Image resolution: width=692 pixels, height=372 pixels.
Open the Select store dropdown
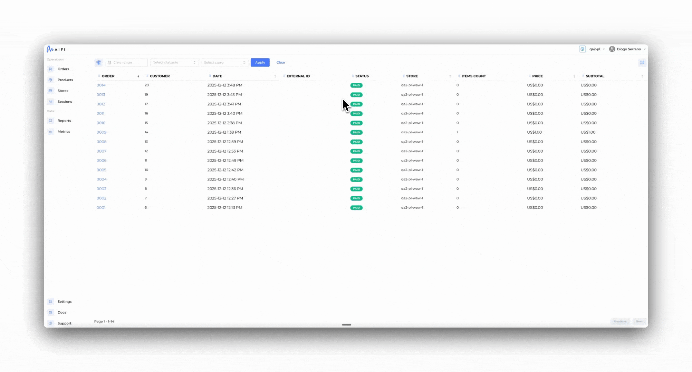pyautogui.click(x=224, y=62)
